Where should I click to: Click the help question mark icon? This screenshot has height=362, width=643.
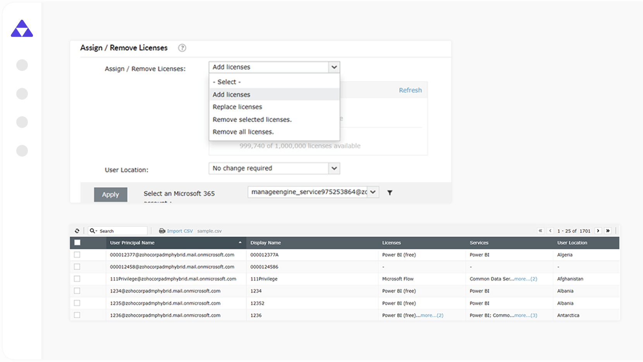click(x=182, y=48)
